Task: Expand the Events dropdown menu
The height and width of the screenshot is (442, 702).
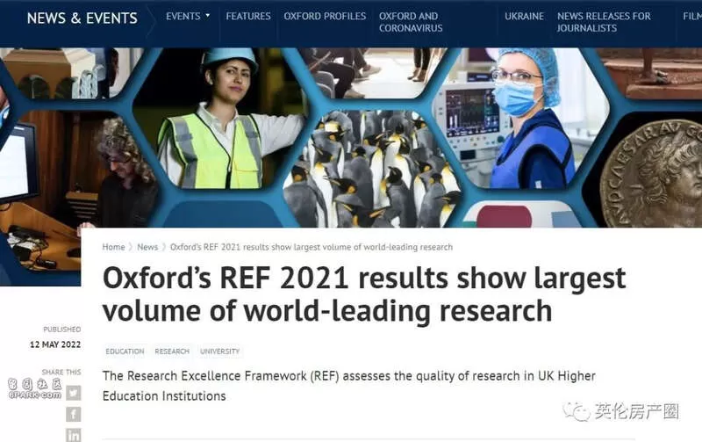Action: pyautogui.click(x=188, y=16)
